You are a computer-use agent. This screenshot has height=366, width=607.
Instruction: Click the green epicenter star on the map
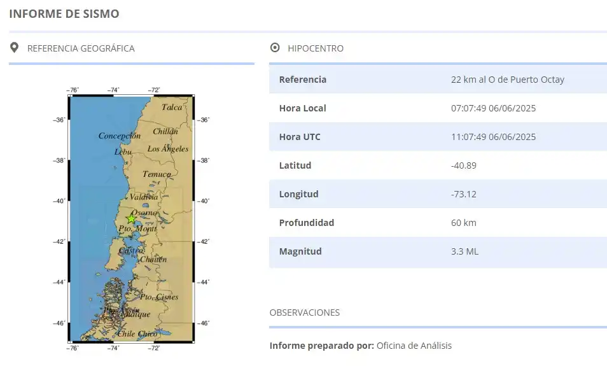pos(131,219)
